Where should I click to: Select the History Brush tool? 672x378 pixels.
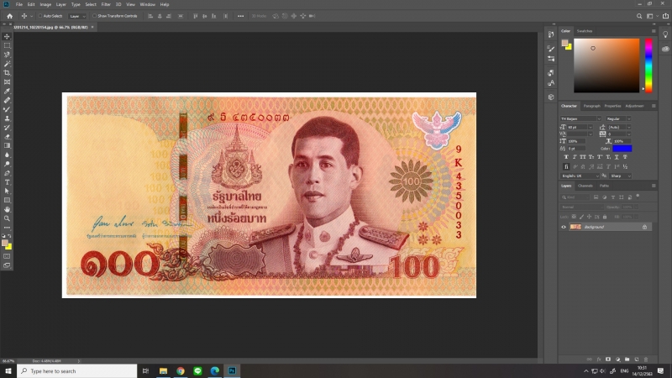tap(7, 128)
